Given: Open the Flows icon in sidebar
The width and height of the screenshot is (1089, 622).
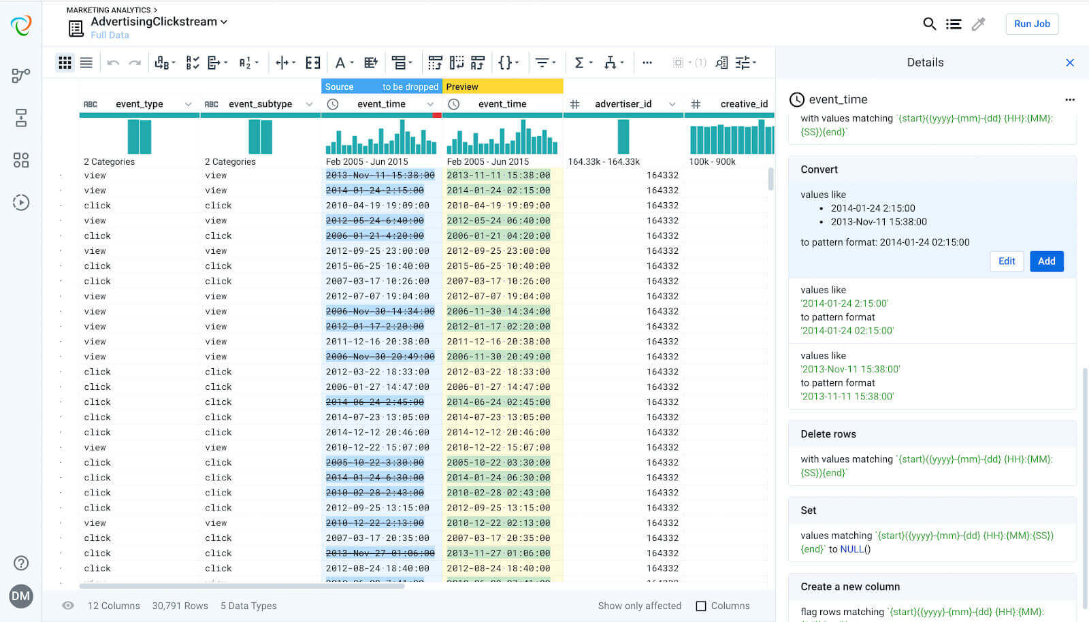Looking at the screenshot, I should point(21,76).
